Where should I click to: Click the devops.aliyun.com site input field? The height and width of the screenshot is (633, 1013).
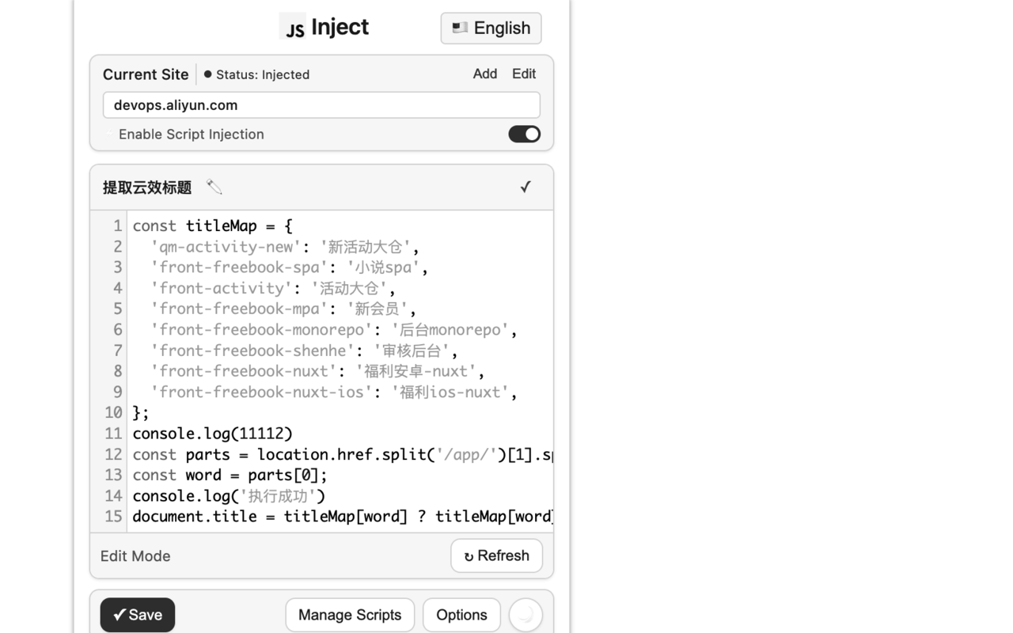coord(321,104)
